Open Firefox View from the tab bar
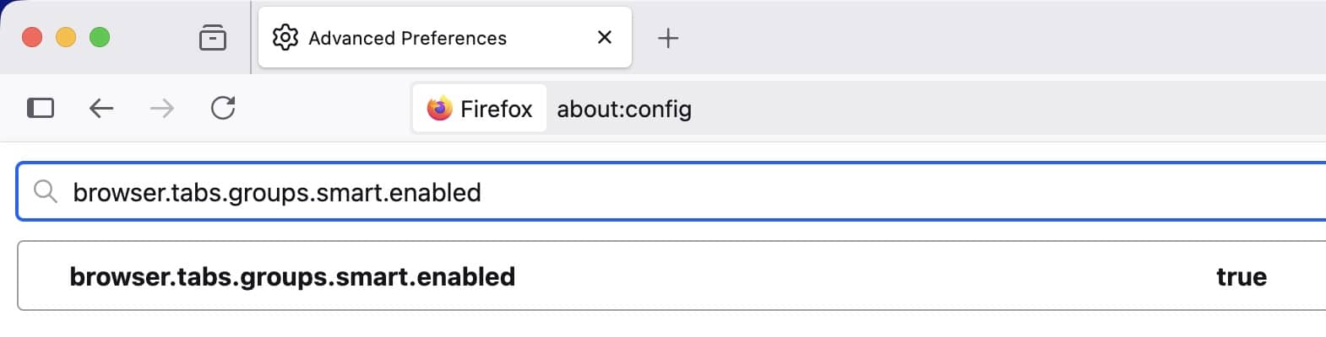The width and height of the screenshot is (1326, 337). 213,38
